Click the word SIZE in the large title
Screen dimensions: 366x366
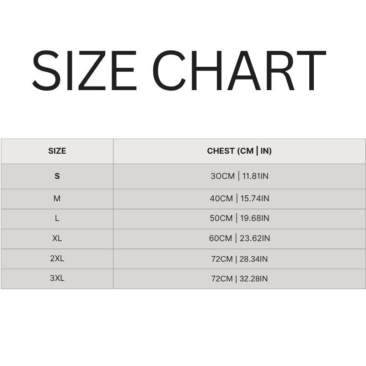pyautogui.click(x=84, y=71)
